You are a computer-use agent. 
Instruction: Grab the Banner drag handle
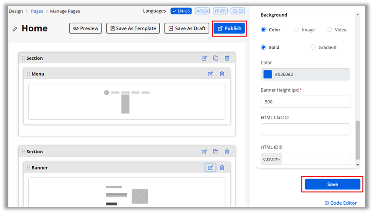[28, 168]
